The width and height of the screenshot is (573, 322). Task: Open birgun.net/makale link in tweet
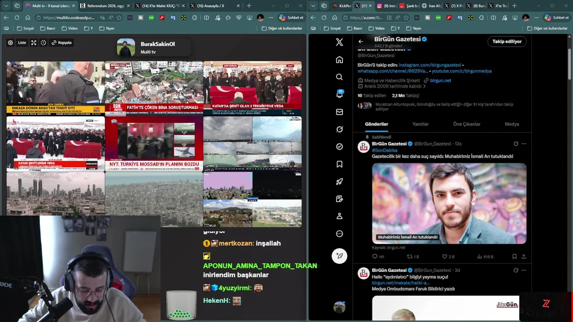[400, 283]
